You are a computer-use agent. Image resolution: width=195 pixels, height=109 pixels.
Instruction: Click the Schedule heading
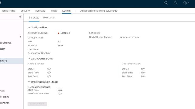94,33
